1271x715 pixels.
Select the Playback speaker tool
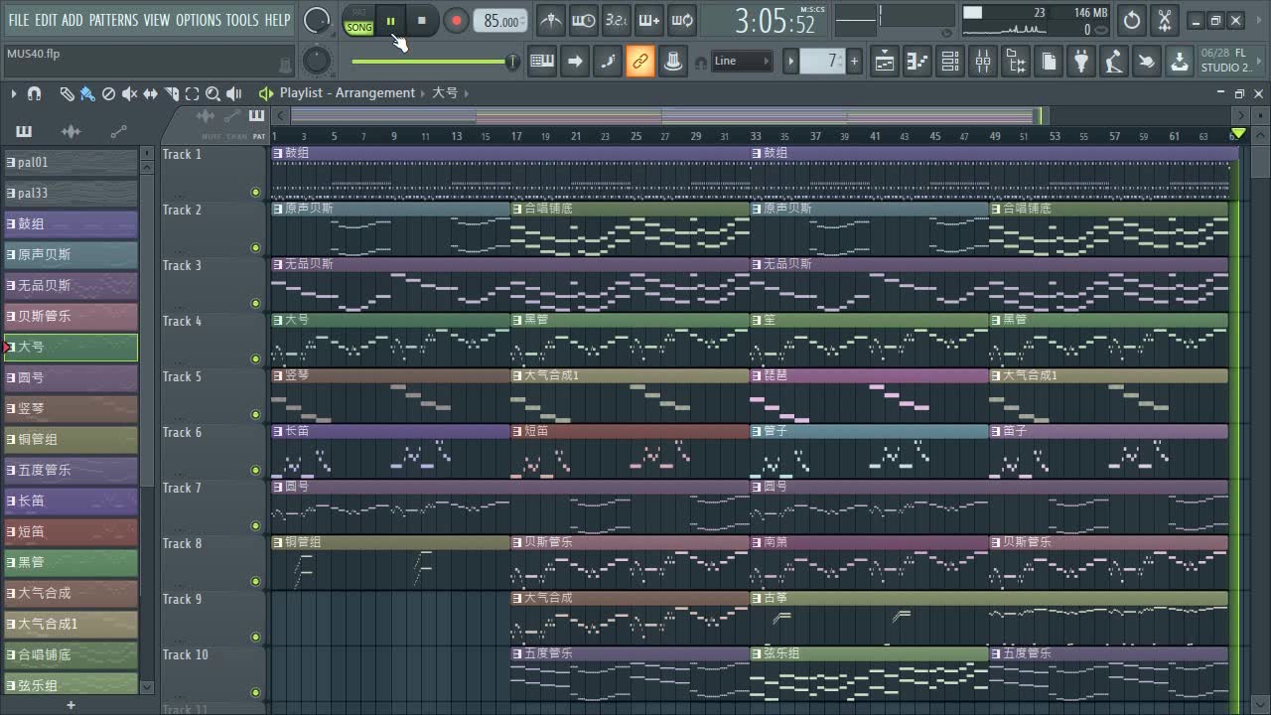tap(234, 93)
